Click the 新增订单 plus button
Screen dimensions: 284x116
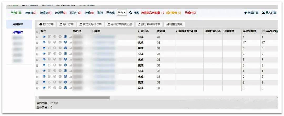[x=251, y=13]
